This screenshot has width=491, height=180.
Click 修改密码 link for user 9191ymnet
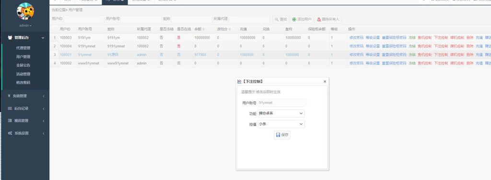coord(356,46)
